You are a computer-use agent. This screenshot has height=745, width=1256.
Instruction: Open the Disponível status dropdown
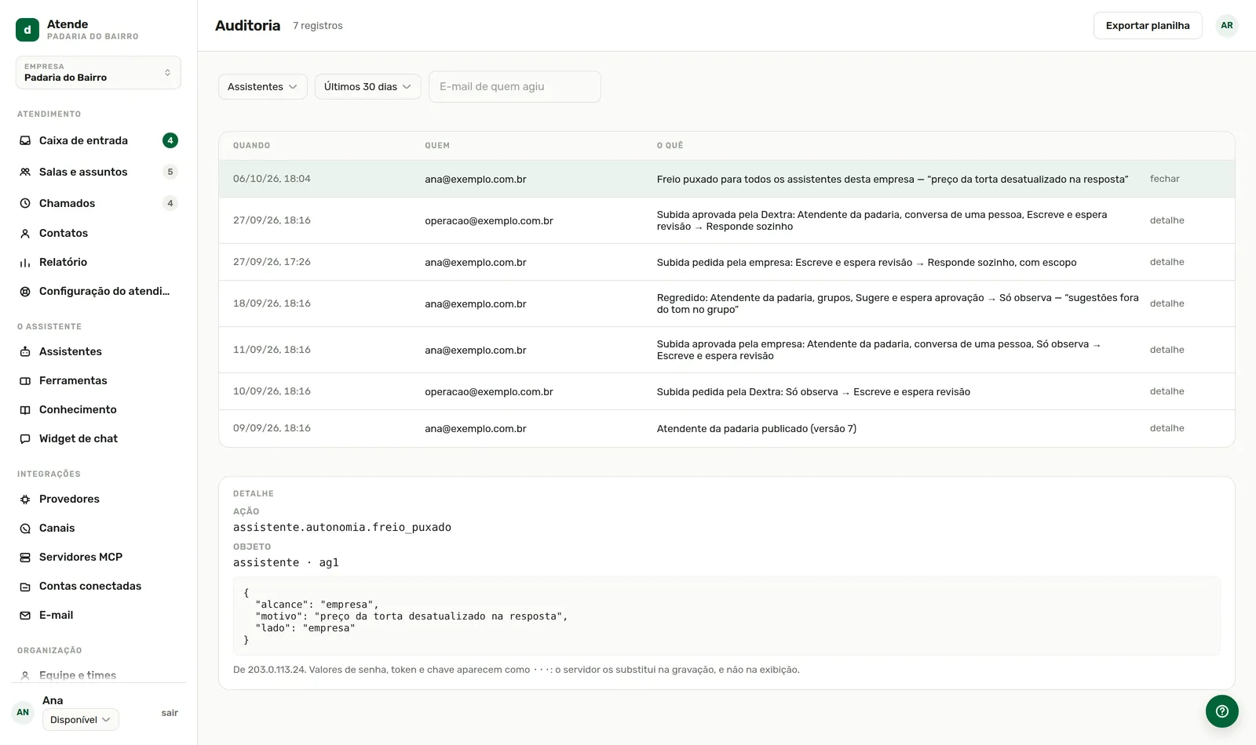tap(80, 719)
